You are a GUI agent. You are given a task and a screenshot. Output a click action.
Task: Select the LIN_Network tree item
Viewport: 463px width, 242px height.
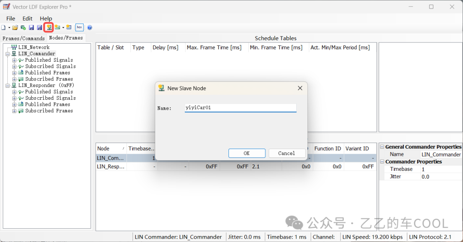(x=34, y=47)
